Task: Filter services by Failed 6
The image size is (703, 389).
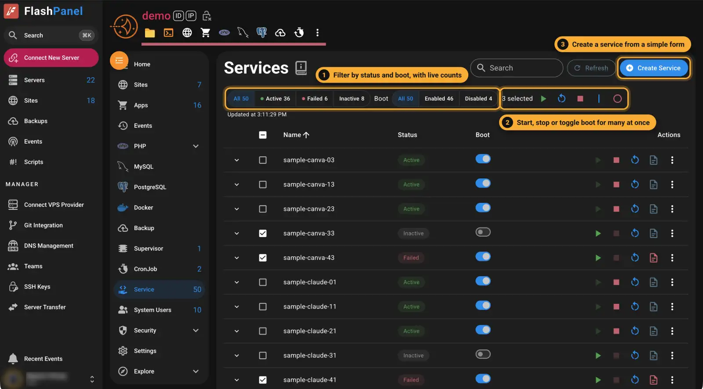Action: (x=315, y=99)
